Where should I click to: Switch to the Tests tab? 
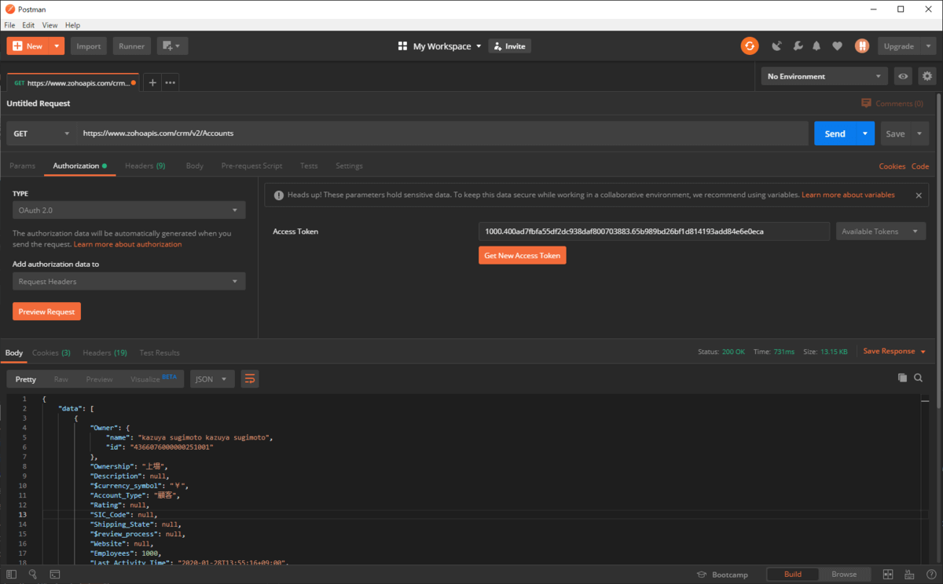coord(309,166)
